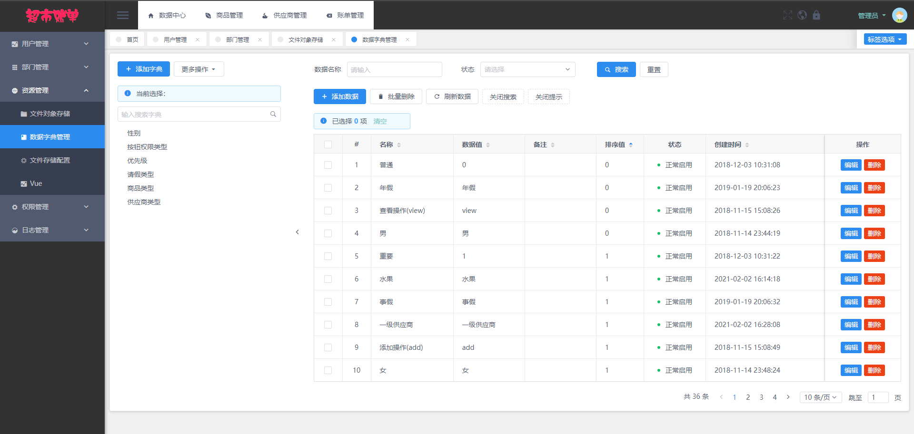914x434 pixels.
Task: Click the 重置 button
Action: tap(654, 69)
